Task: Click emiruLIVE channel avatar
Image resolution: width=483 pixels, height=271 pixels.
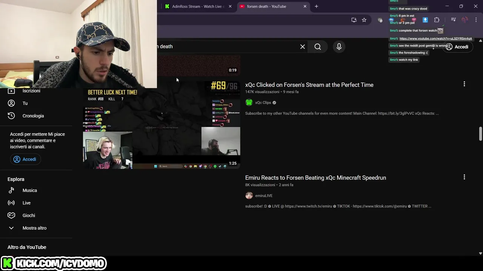Action: [x=249, y=195]
